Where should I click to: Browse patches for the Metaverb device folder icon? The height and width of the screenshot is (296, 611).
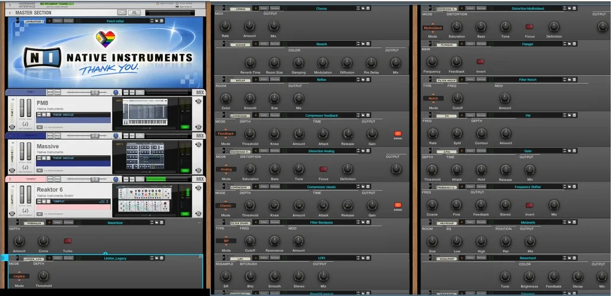point(569,222)
